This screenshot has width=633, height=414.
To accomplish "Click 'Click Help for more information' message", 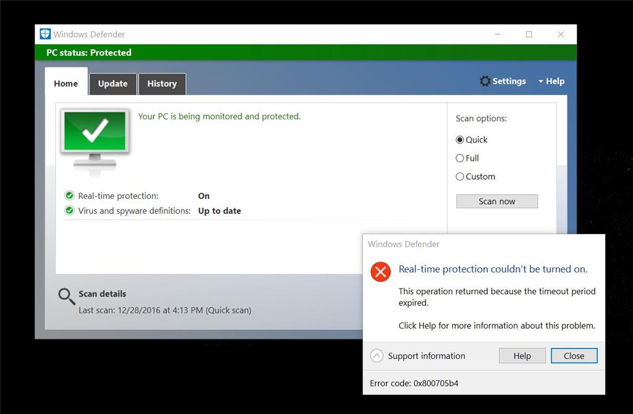I will (497, 326).
